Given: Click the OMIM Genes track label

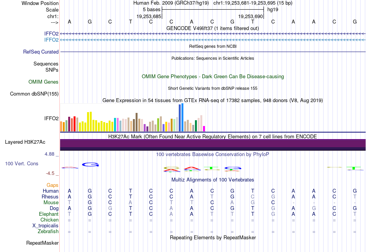Looking at the screenshot, I should [x=44, y=82].
